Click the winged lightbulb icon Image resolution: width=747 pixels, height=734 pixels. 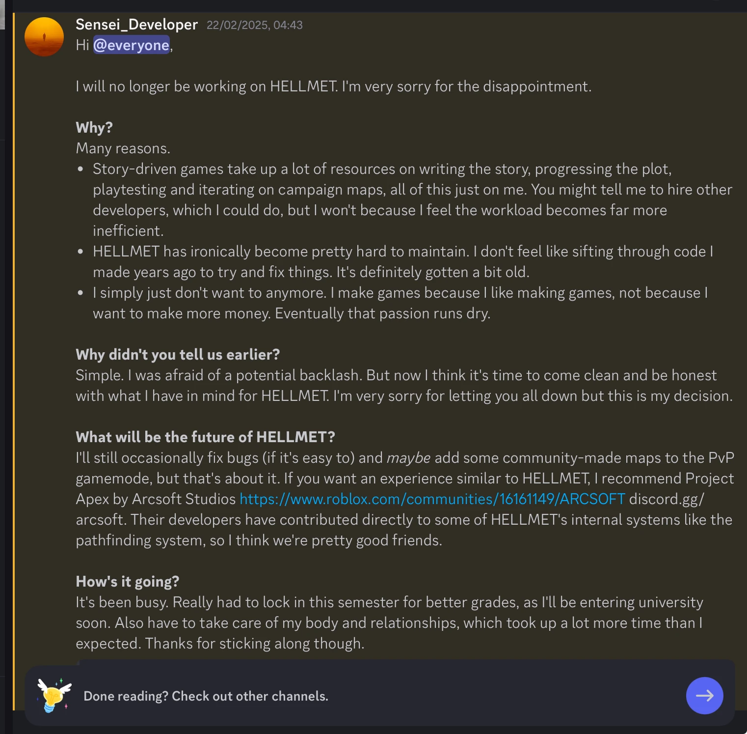coord(54,695)
